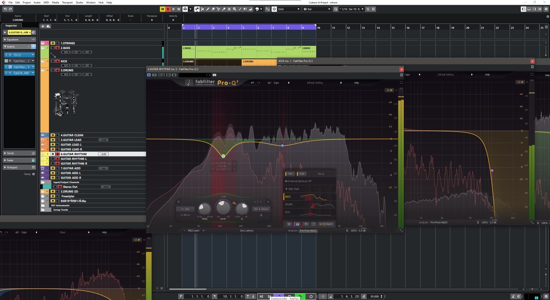The height and width of the screenshot is (300, 550).
Task: Open quantize presets 1/16 dropdown
Action: coord(351,9)
